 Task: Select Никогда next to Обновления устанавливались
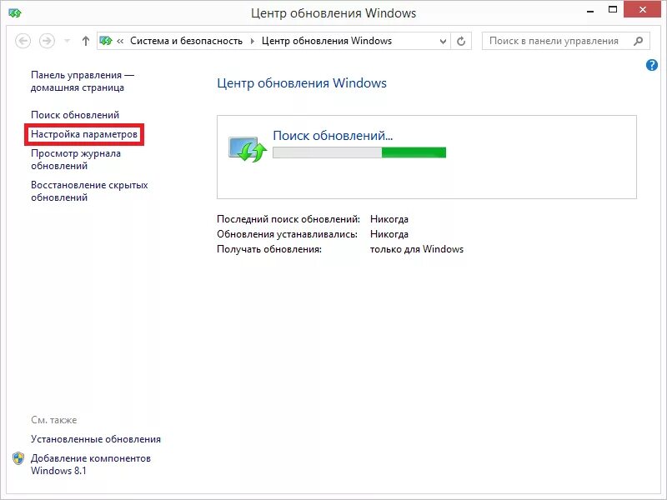point(389,234)
